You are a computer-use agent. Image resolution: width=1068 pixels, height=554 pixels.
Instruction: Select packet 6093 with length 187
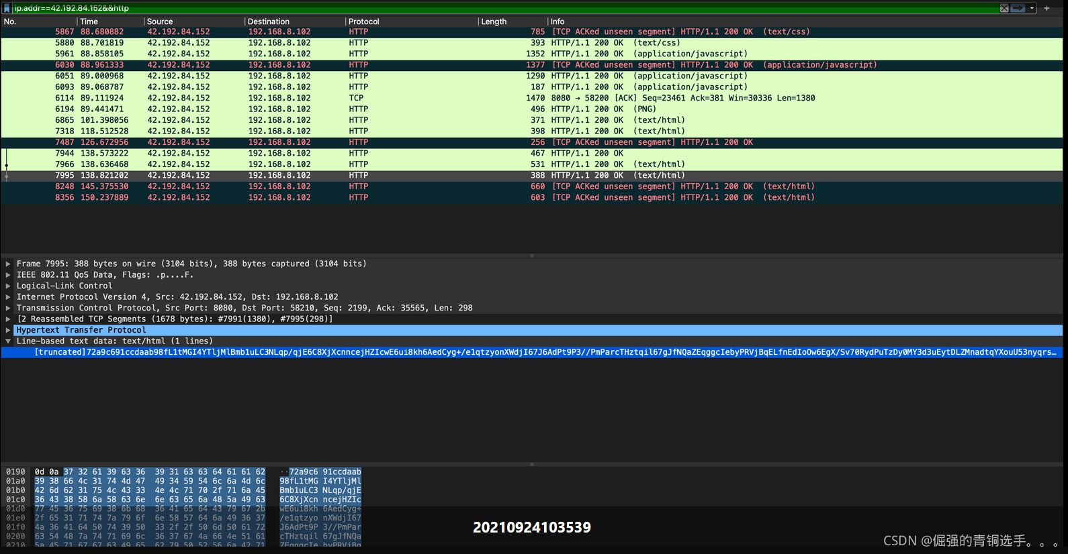[x=532, y=87]
